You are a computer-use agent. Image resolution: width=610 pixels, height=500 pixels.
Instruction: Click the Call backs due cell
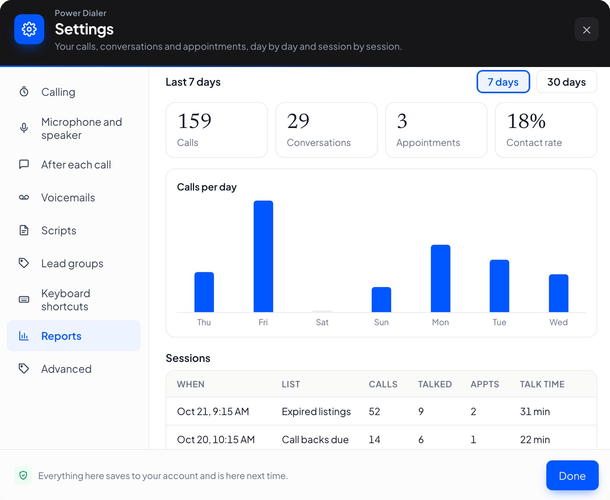tap(315, 439)
